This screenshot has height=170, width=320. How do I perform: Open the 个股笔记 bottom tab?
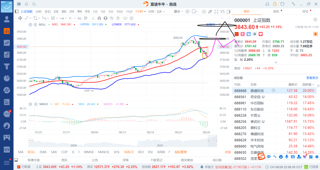pos(156,160)
